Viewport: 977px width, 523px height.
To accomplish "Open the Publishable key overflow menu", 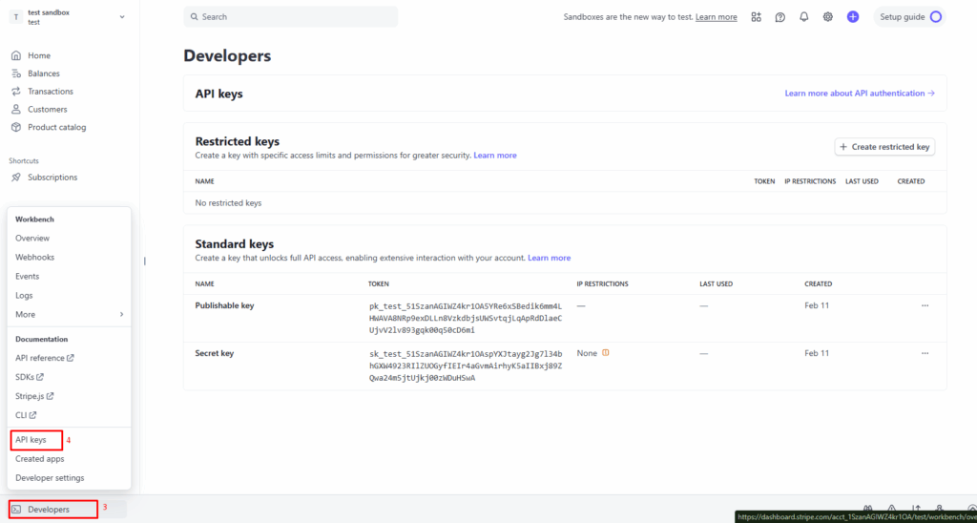I will 925,305.
